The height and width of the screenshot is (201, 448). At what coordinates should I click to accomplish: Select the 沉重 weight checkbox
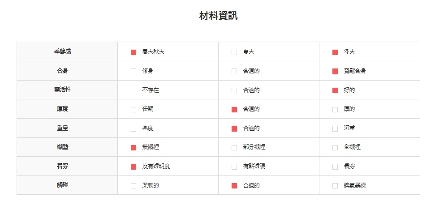[335, 128]
